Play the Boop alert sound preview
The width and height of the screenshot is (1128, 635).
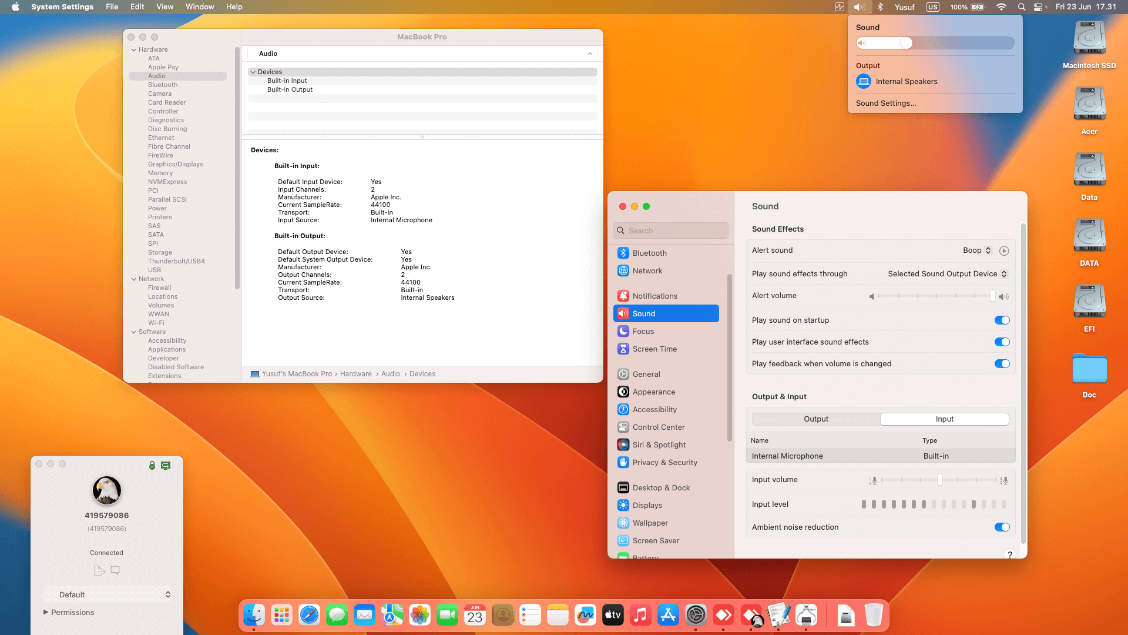pos(1004,250)
